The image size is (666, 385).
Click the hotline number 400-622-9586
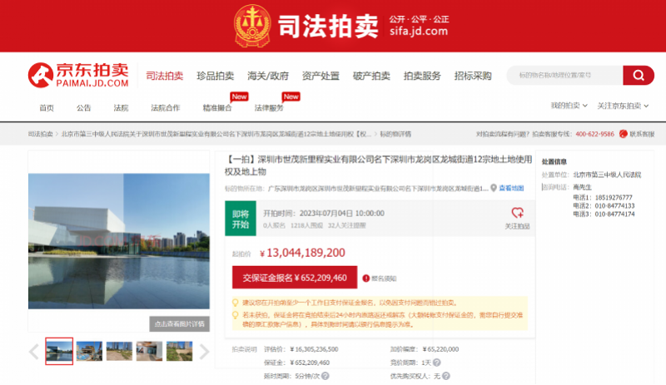tap(594, 134)
